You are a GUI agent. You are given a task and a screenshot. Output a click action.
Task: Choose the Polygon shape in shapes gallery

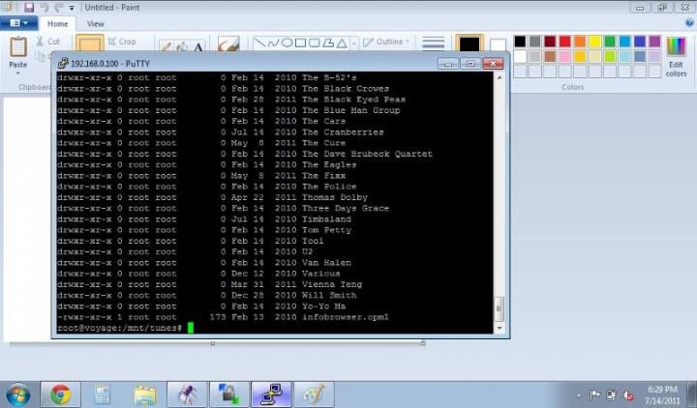[x=328, y=43]
